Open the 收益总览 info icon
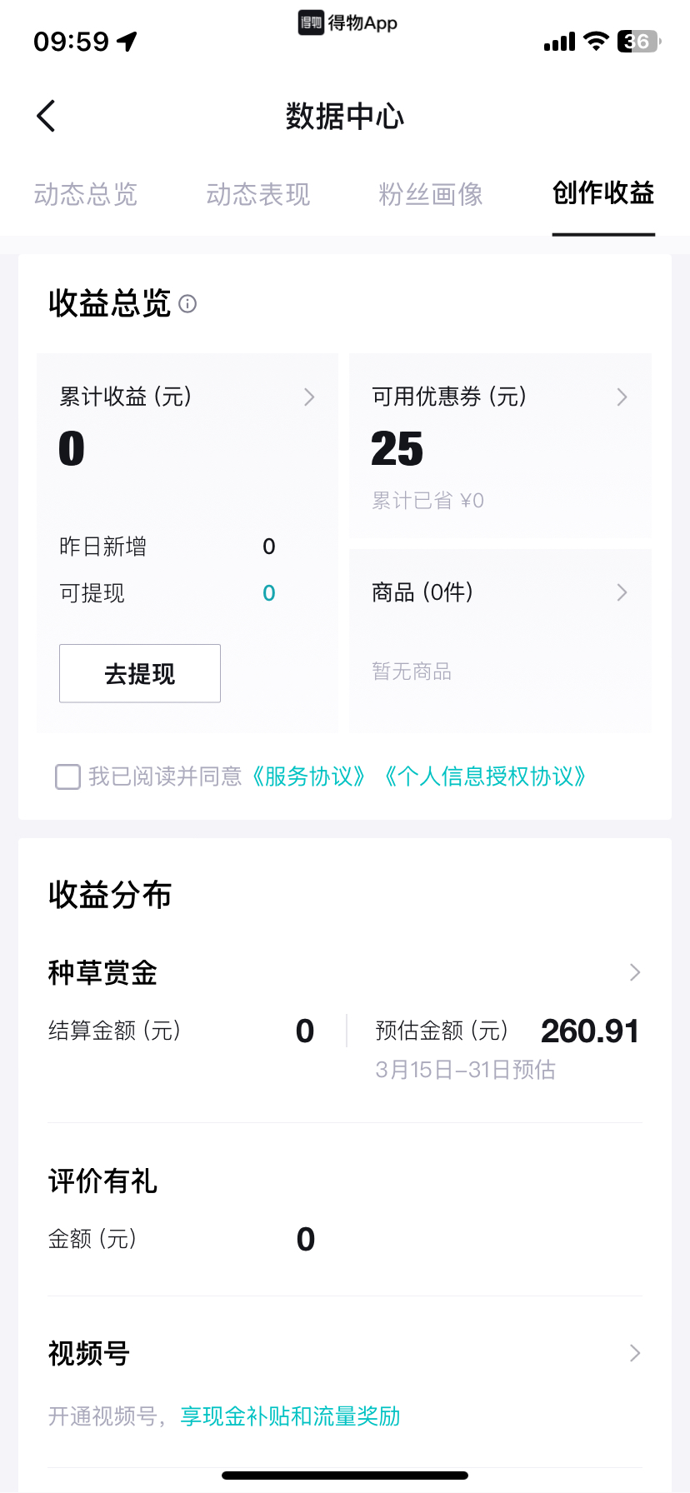The width and height of the screenshot is (690, 1493). click(187, 304)
